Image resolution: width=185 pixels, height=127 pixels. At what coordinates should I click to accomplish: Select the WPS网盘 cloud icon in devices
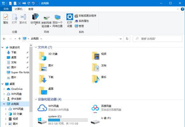[x=42, y=108]
